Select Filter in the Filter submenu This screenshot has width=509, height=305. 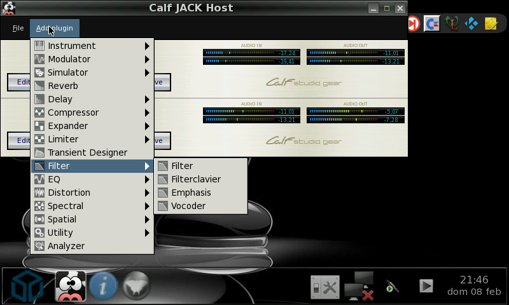pos(200,166)
